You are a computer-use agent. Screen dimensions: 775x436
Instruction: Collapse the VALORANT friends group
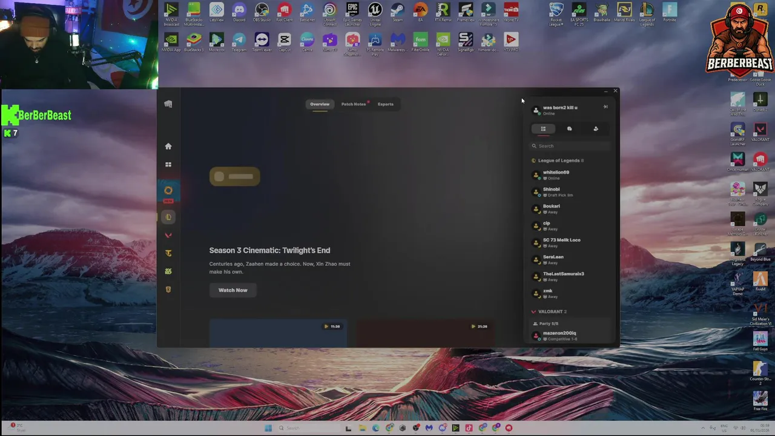[550, 311]
